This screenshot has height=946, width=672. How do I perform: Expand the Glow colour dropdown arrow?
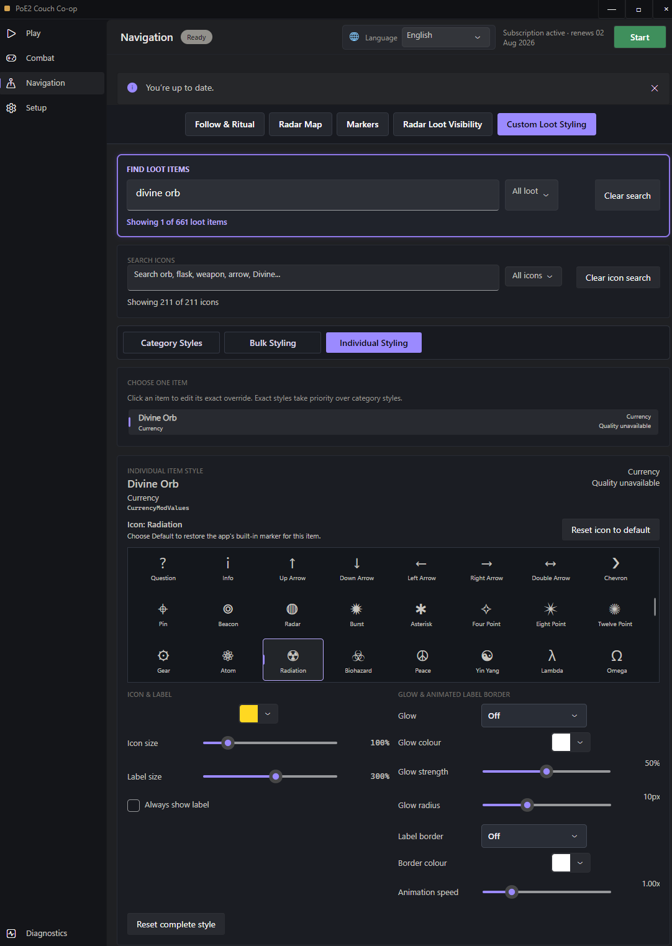[x=580, y=742]
